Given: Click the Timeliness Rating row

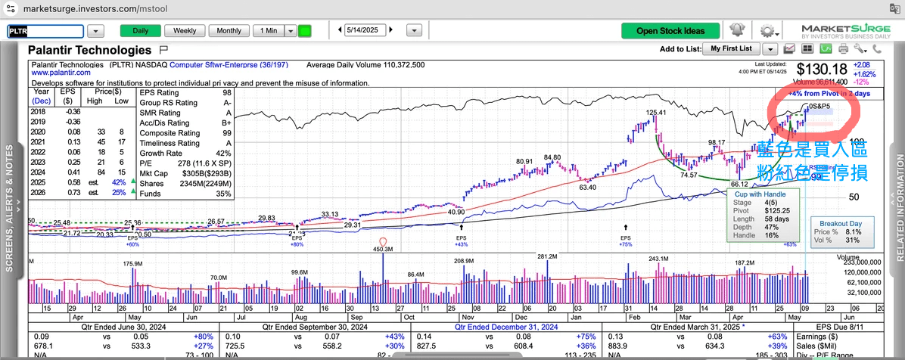Looking at the screenshot, I should pos(185,143).
